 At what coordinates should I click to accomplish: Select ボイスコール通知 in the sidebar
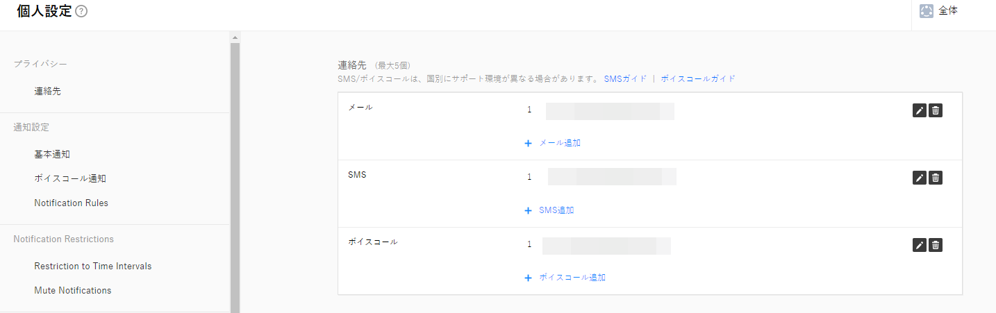[x=70, y=178]
